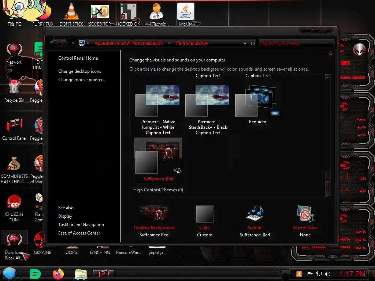Open the LYNCHING desktop icon
The image size is (375, 281).
(x=100, y=250)
